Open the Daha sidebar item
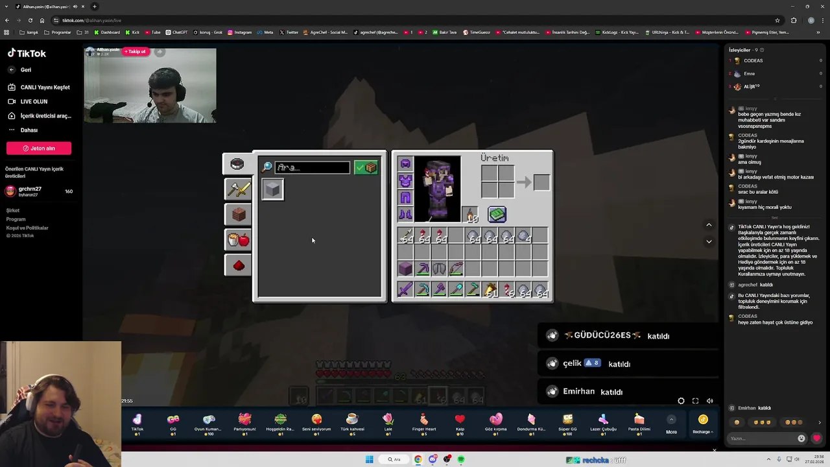 23,130
